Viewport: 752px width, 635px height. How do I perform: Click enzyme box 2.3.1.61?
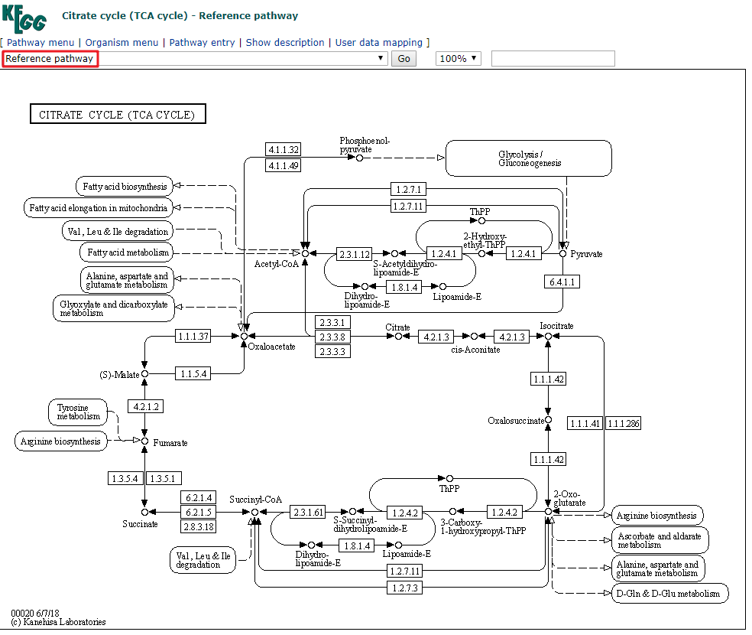click(x=308, y=512)
